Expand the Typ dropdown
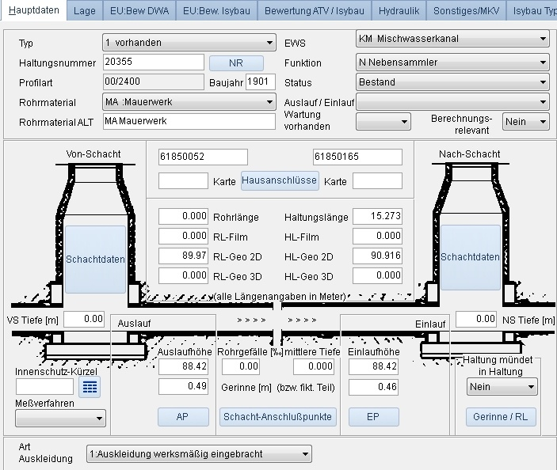Screen dimensions: 557x470 189,43
